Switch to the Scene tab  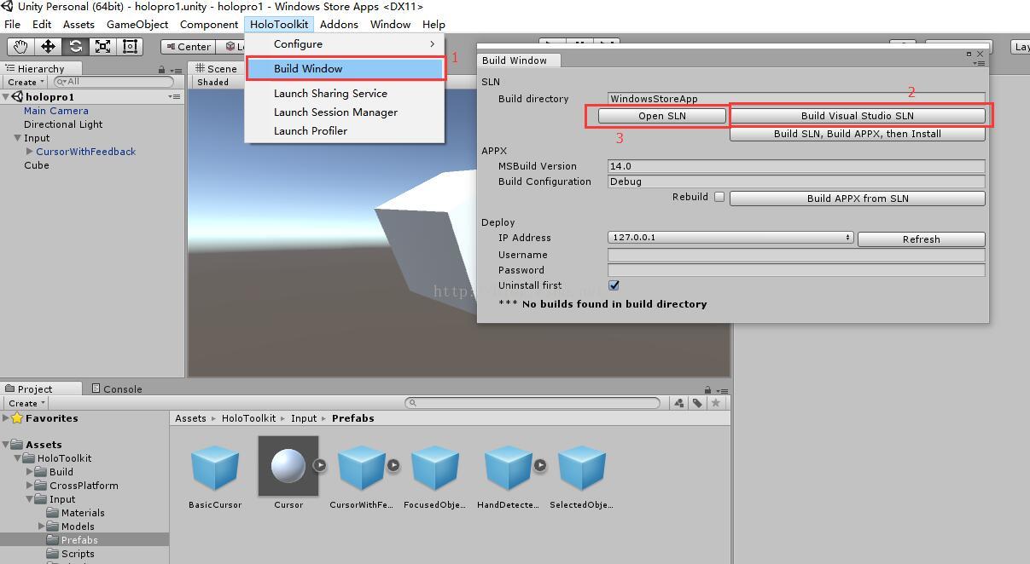click(216, 69)
